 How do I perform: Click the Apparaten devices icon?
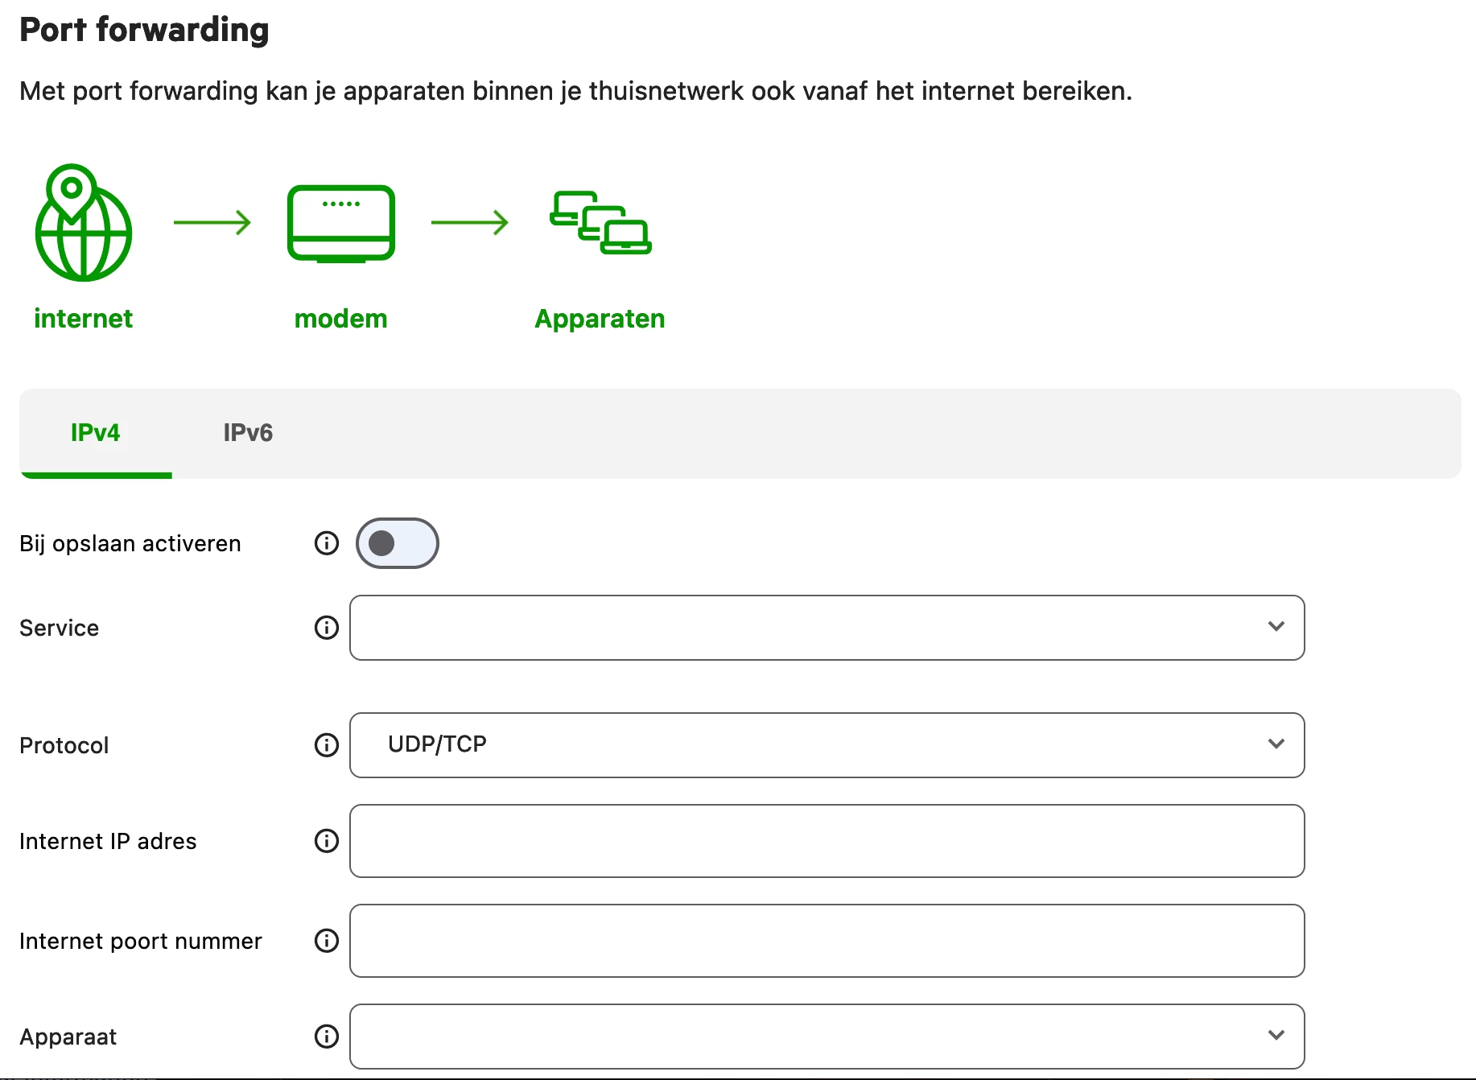[x=600, y=223]
